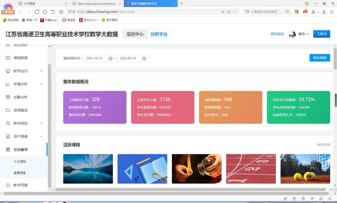337x203 pixels.
Task: Click the 学情分析 chart icon
Action: pos(8,84)
